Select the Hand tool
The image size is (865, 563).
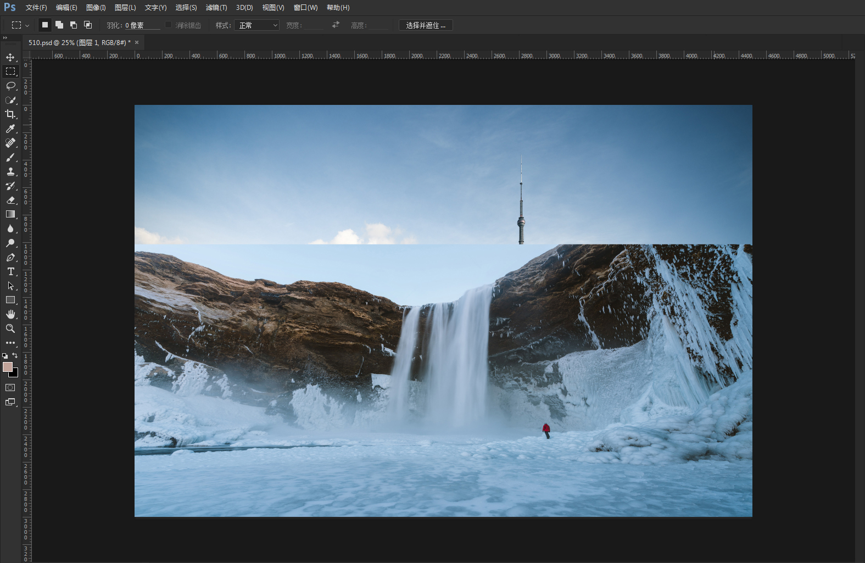pyautogui.click(x=10, y=314)
